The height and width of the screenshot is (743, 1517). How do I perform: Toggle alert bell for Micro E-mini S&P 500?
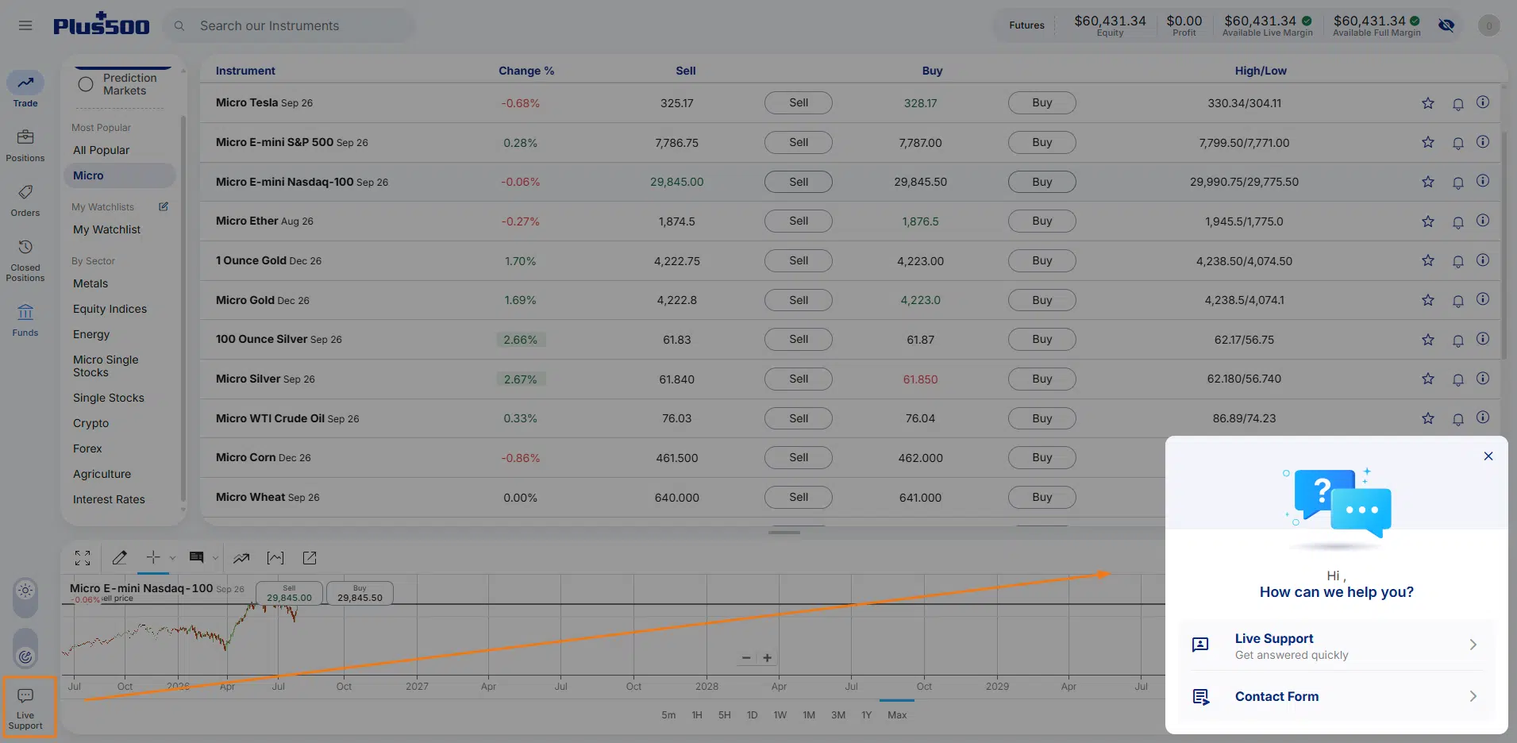[1458, 144]
